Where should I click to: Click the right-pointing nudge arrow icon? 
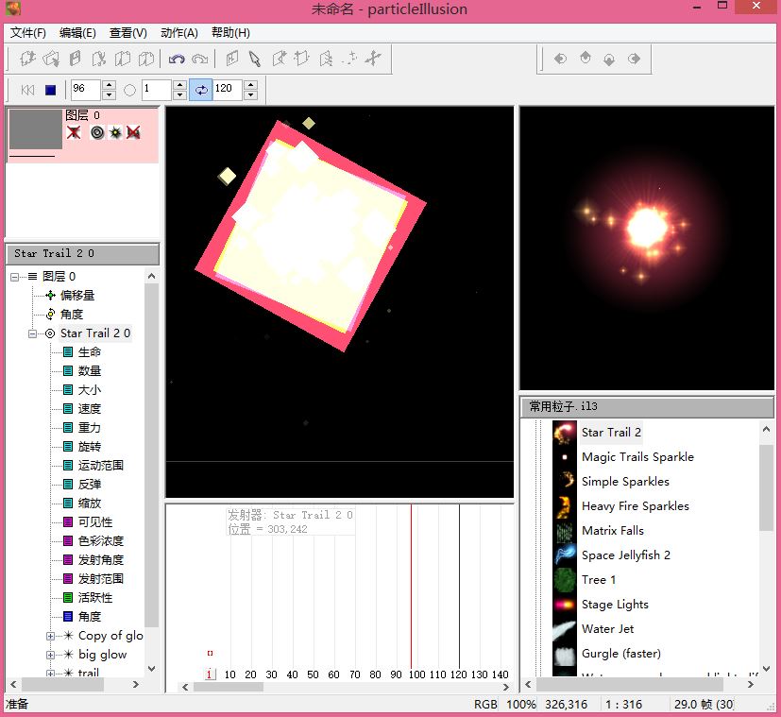634,59
